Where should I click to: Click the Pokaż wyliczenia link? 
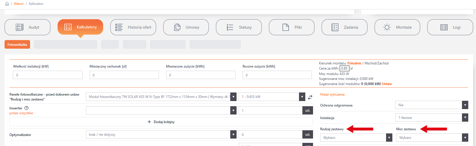(332, 94)
